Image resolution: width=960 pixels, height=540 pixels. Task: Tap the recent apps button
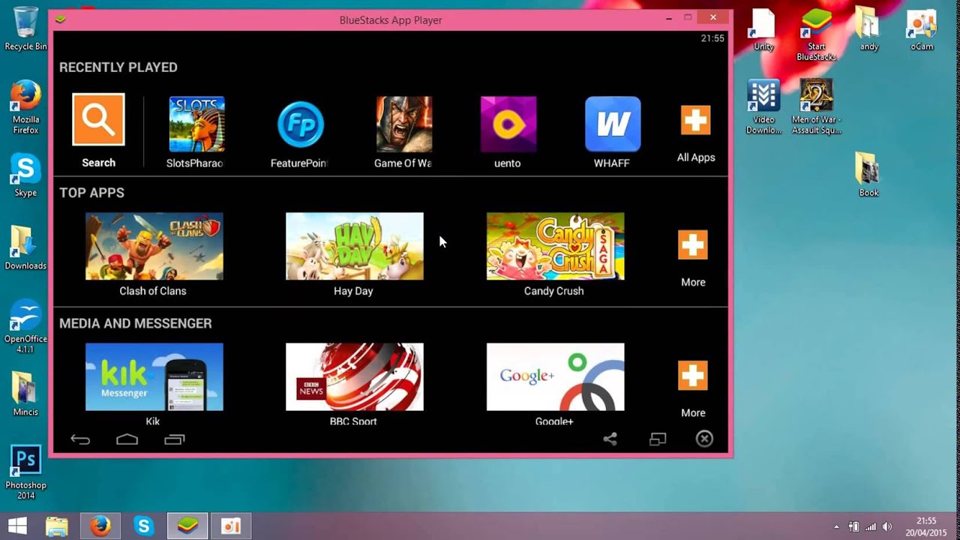coord(174,439)
